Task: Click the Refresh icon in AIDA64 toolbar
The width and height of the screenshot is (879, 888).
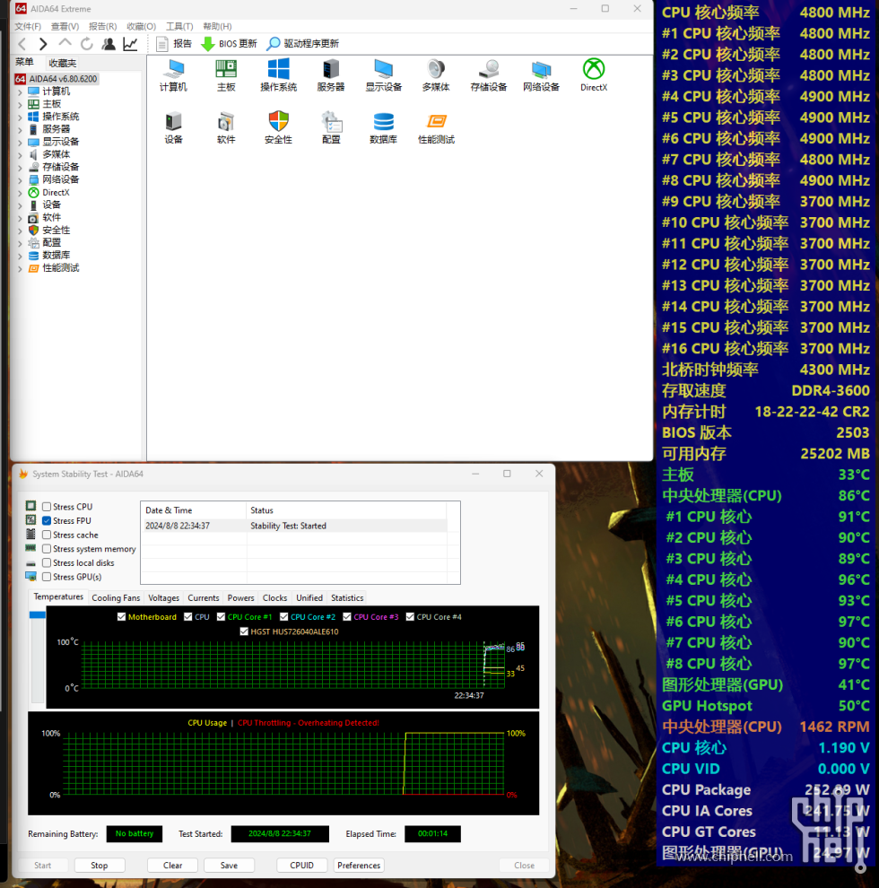Action: pyautogui.click(x=87, y=44)
